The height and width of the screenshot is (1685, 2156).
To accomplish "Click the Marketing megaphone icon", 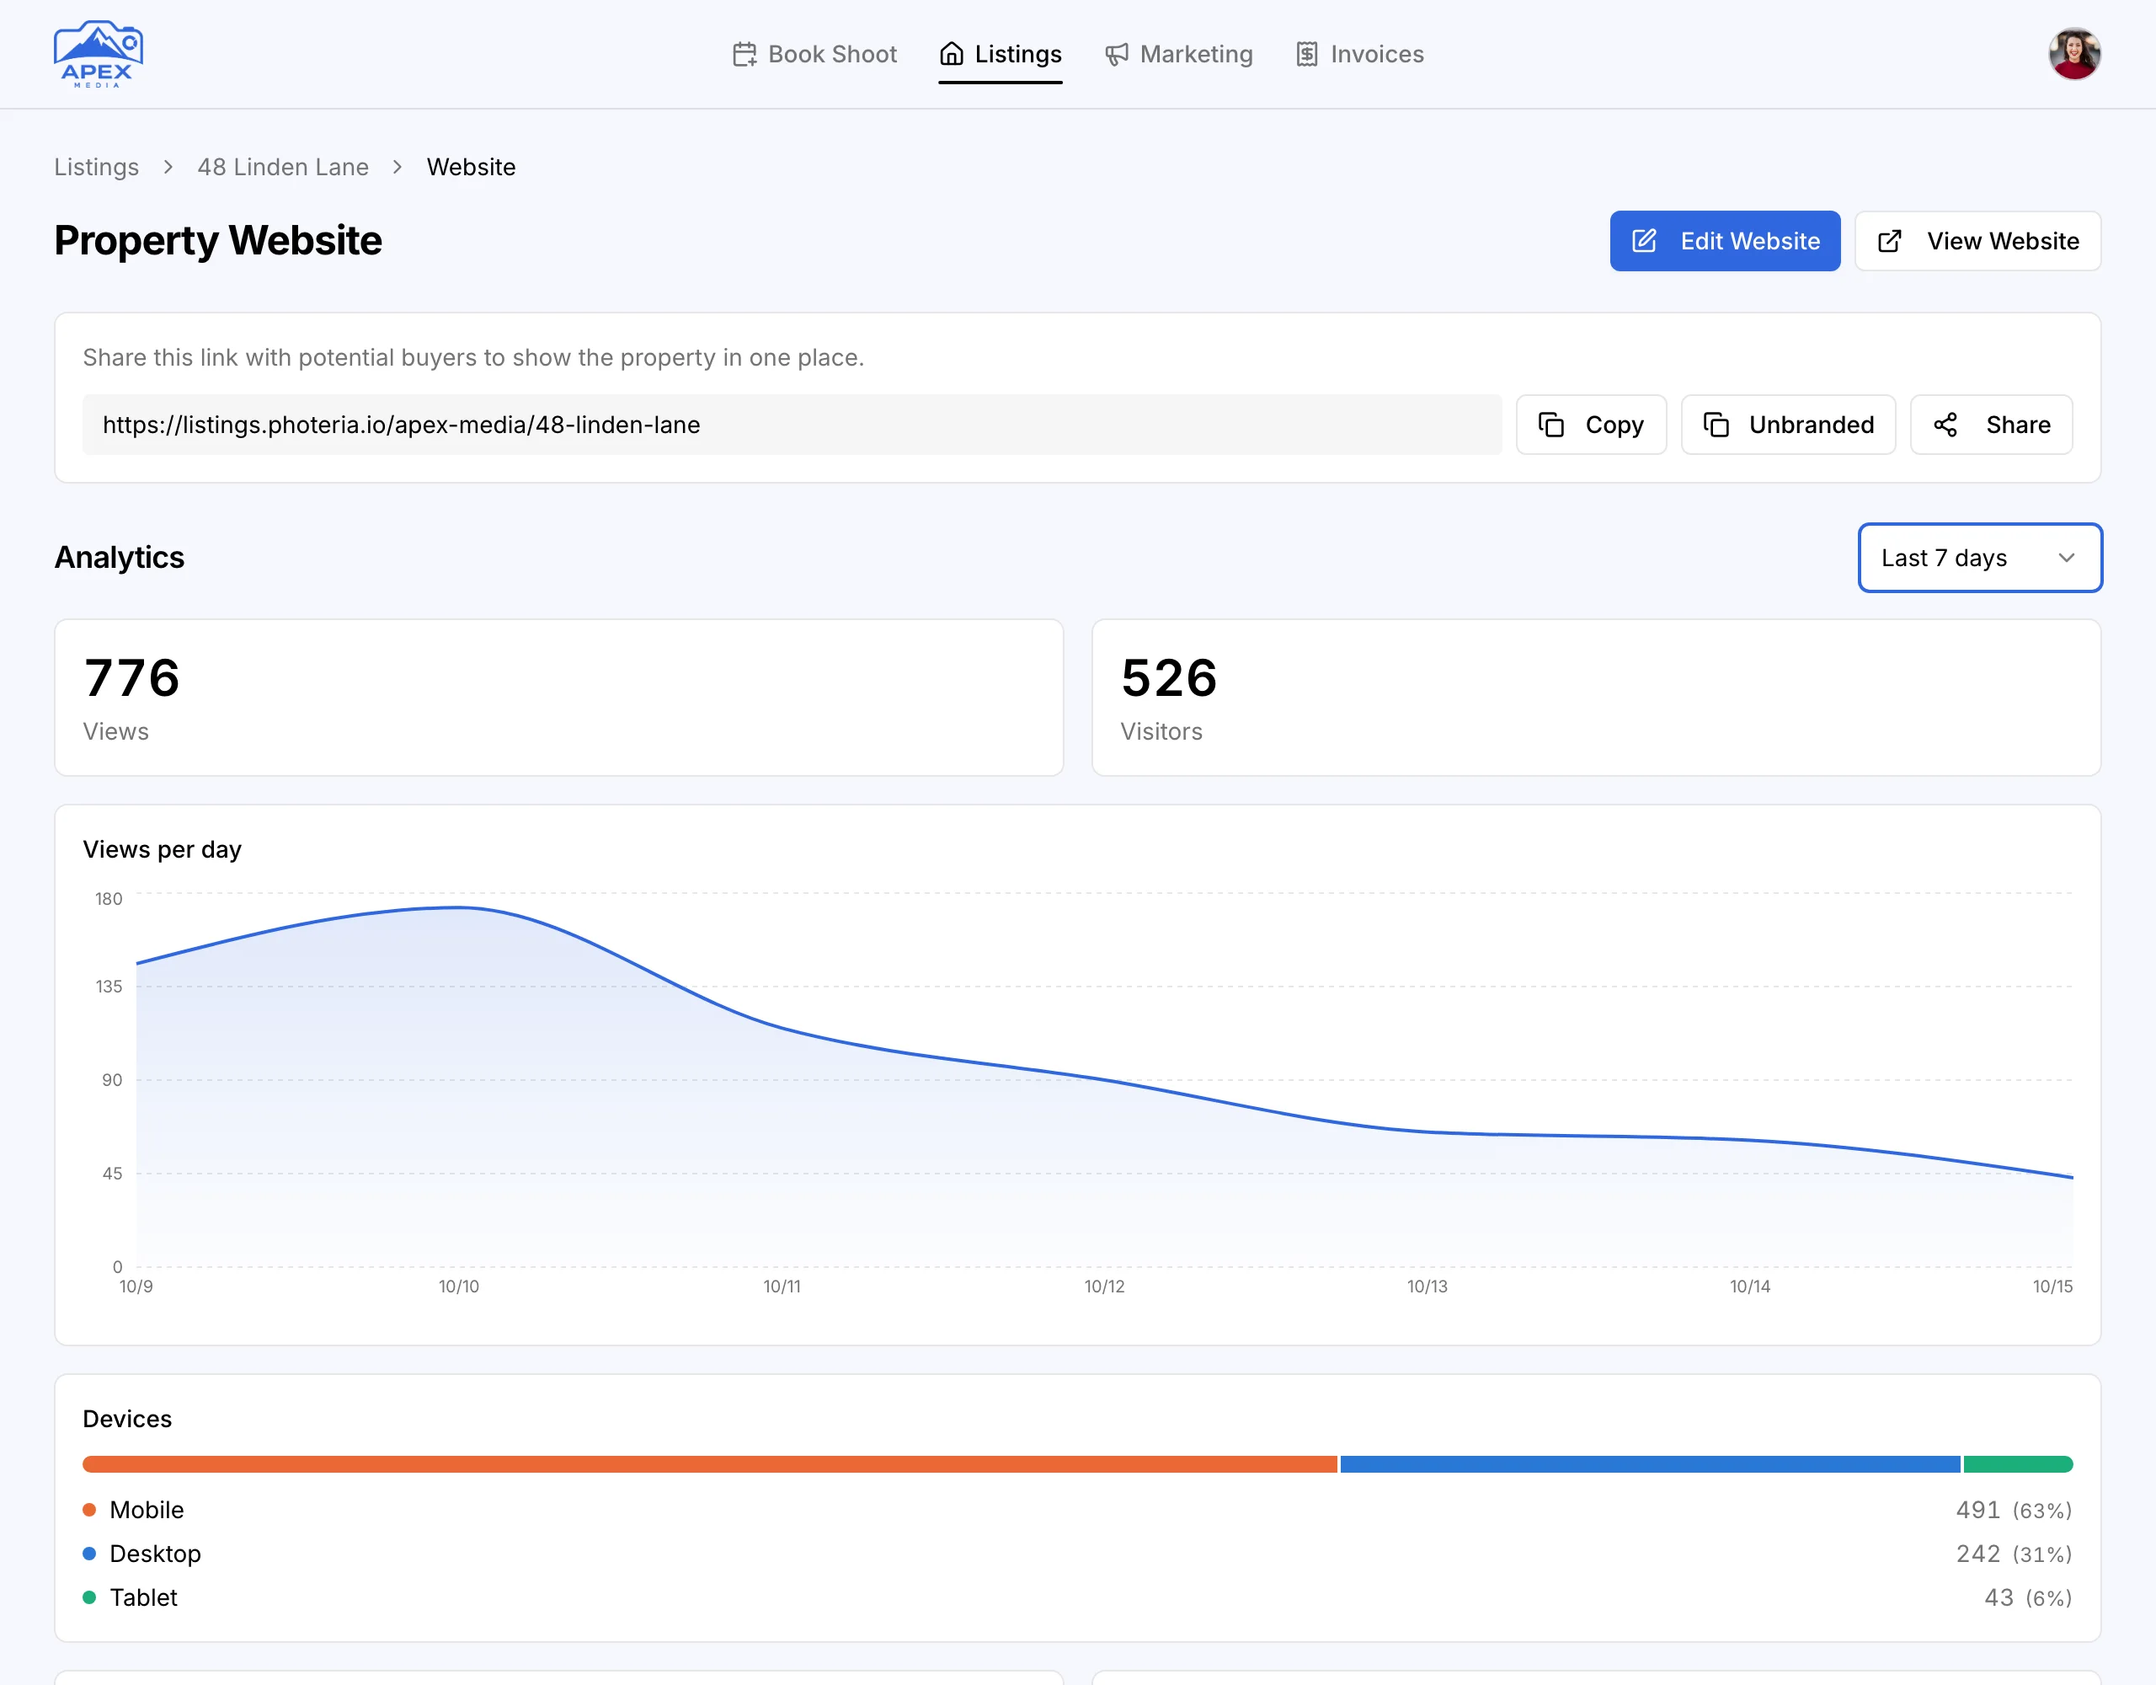I will click(x=1117, y=54).
